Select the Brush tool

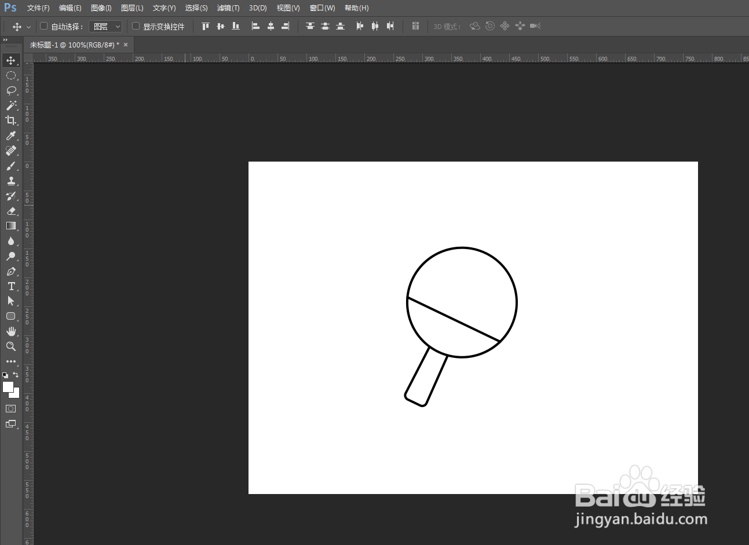coord(11,166)
